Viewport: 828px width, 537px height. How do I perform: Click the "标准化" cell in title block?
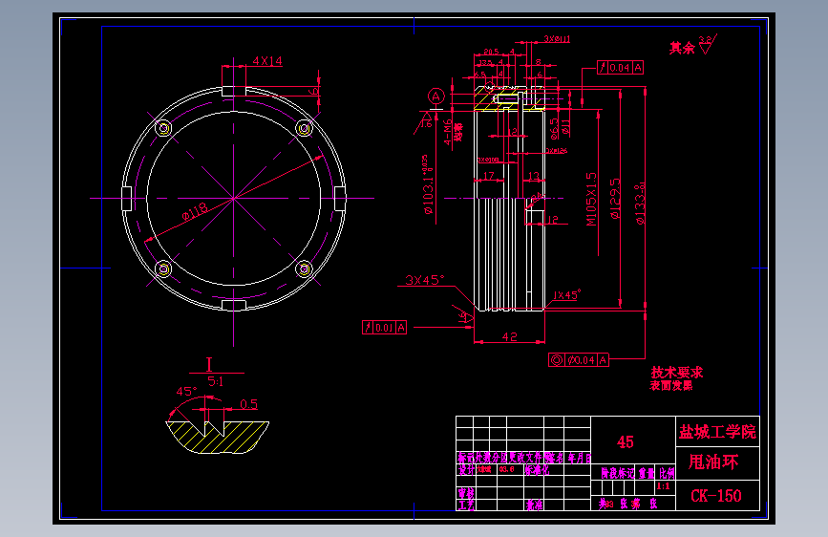(537, 470)
